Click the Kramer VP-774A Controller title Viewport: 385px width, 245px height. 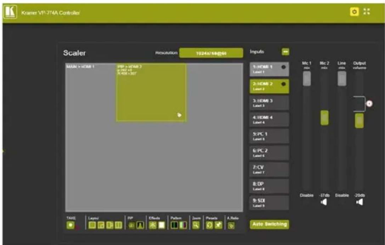tap(51, 13)
